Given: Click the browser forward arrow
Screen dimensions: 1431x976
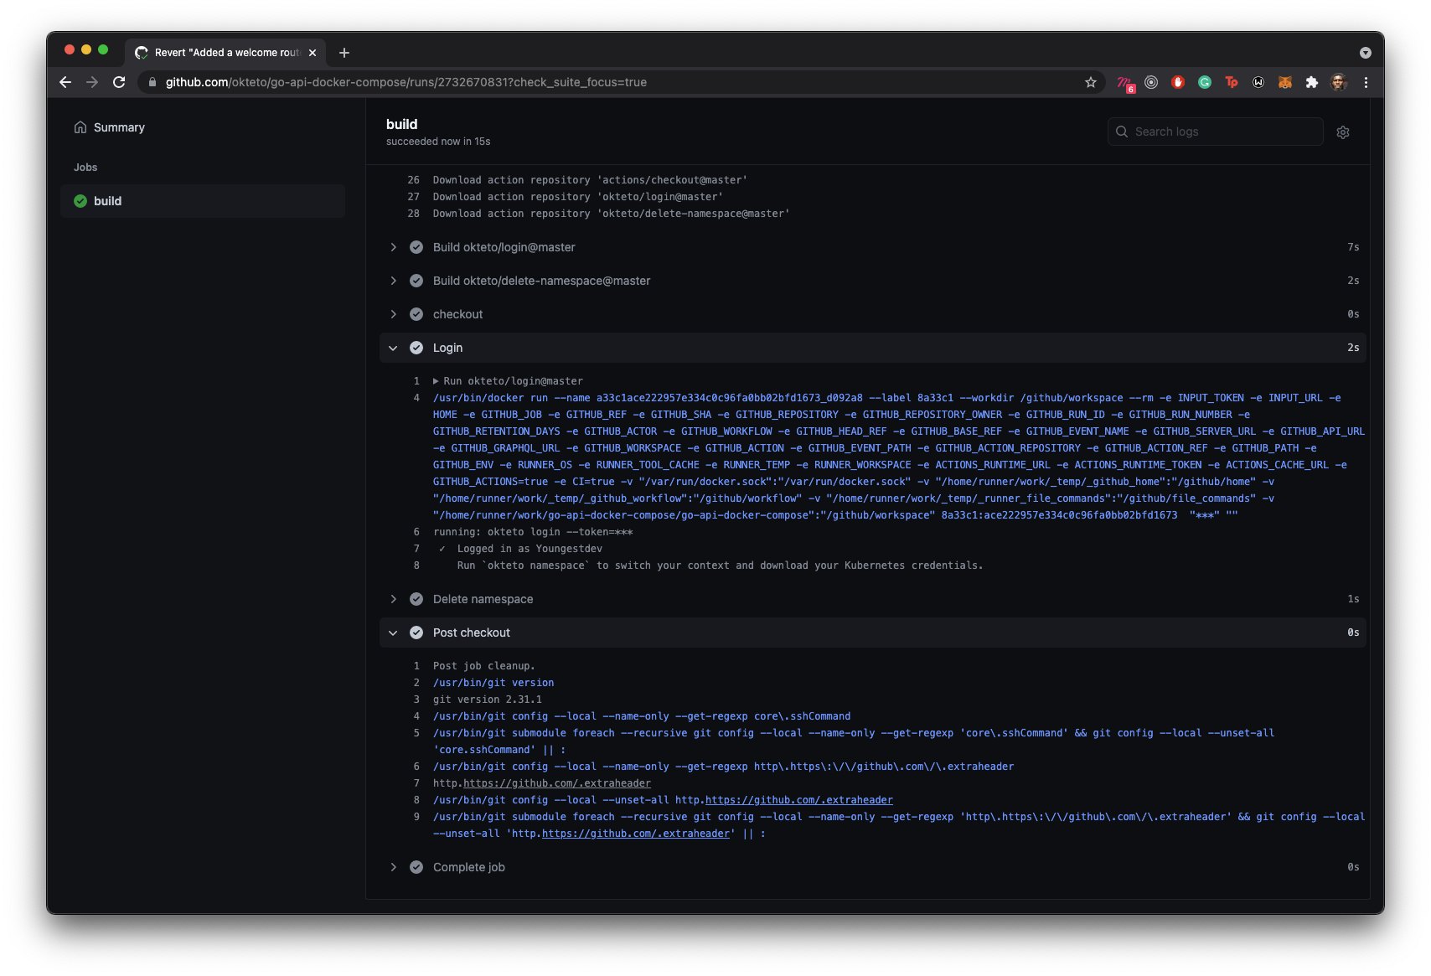Looking at the screenshot, I should tap(92, 82).
